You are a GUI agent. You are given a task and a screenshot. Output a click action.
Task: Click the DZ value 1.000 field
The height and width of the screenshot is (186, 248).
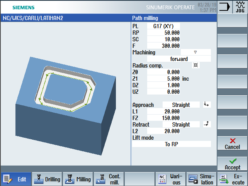[163, 85]
